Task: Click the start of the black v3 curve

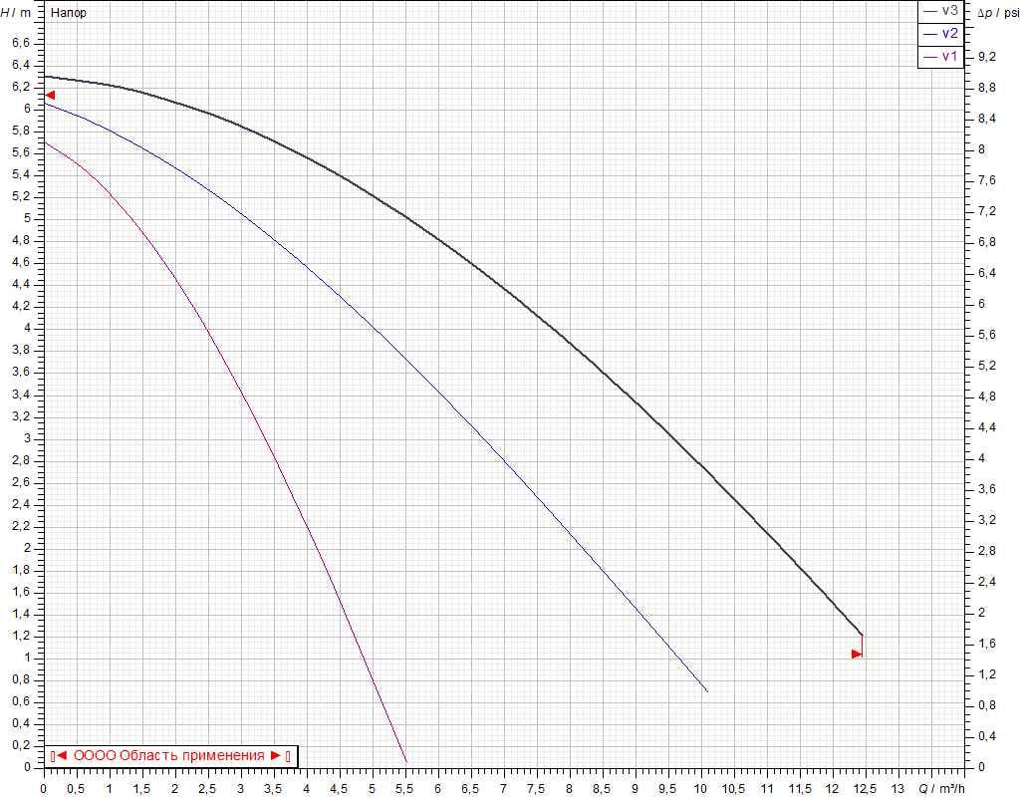Action: (45, 77)
